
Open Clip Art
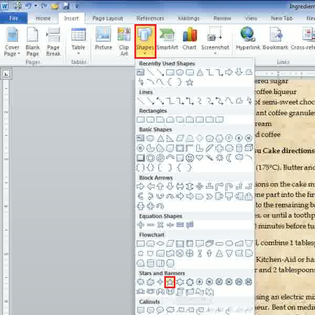tap(124, 42)
